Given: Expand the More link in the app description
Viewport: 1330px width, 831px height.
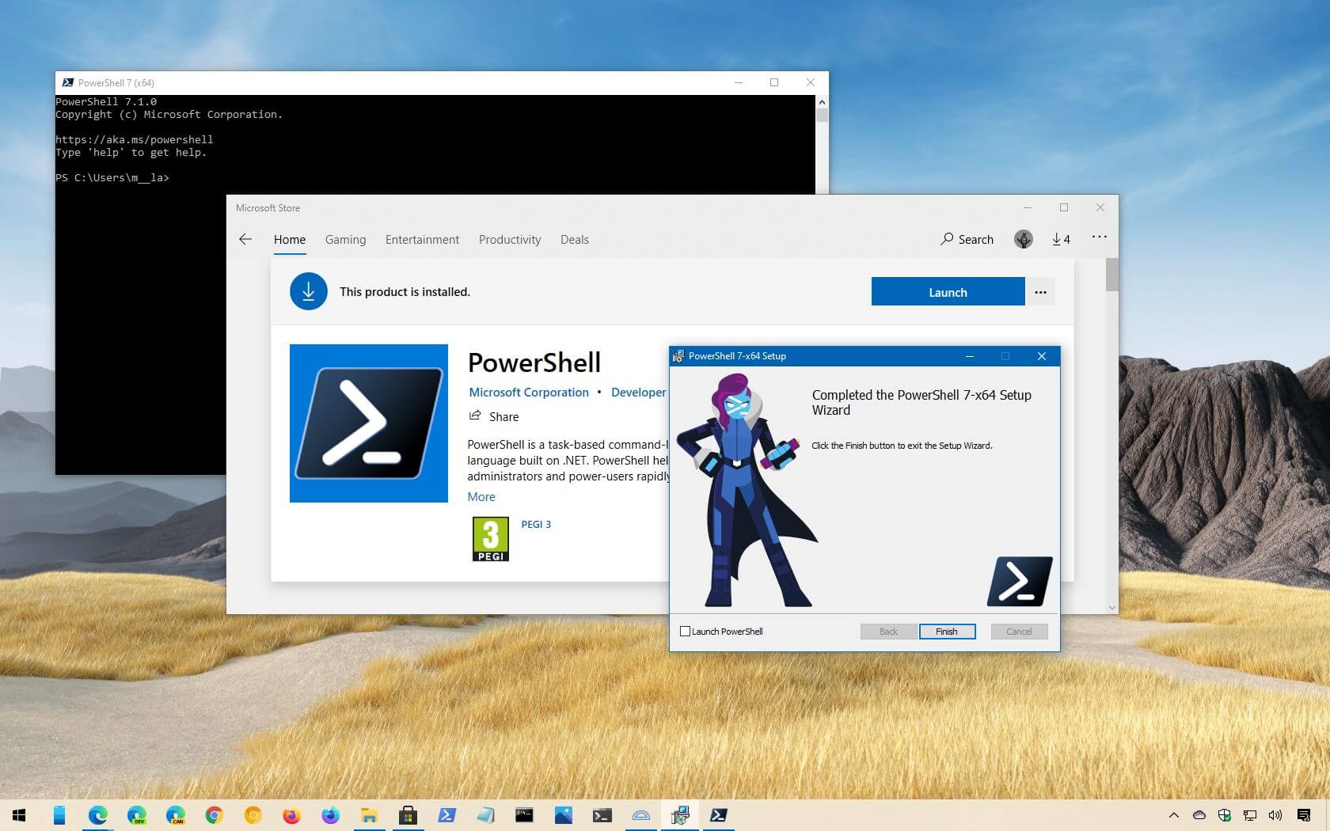Looking at the screenshot, I should [481, 496].
